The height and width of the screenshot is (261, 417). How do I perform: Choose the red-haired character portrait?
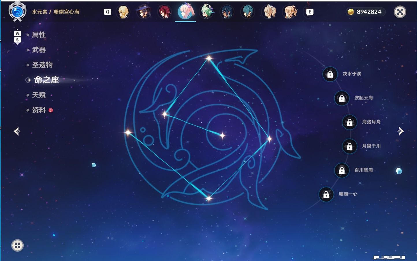[x=165, y=12]
